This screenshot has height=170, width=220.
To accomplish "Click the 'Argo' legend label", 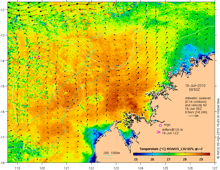I will click(x=167, y=125).
